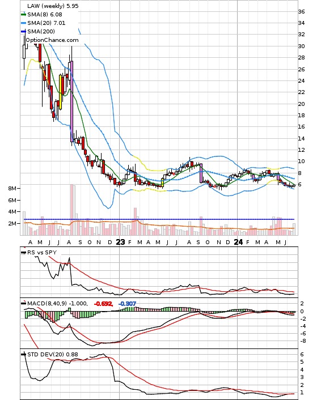The image size is (321, 400).
Task: Click the bold 24 year marker
Action: [x=238, y=242]
